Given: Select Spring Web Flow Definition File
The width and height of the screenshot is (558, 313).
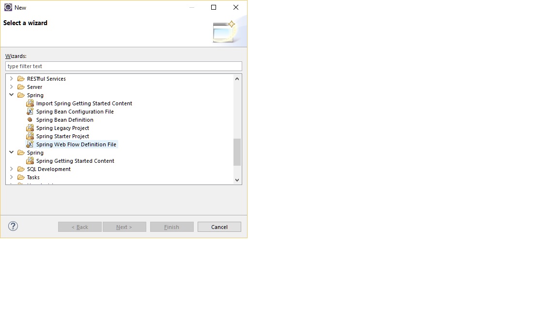Looking at the screenshot, I should [x=76, y=144].
